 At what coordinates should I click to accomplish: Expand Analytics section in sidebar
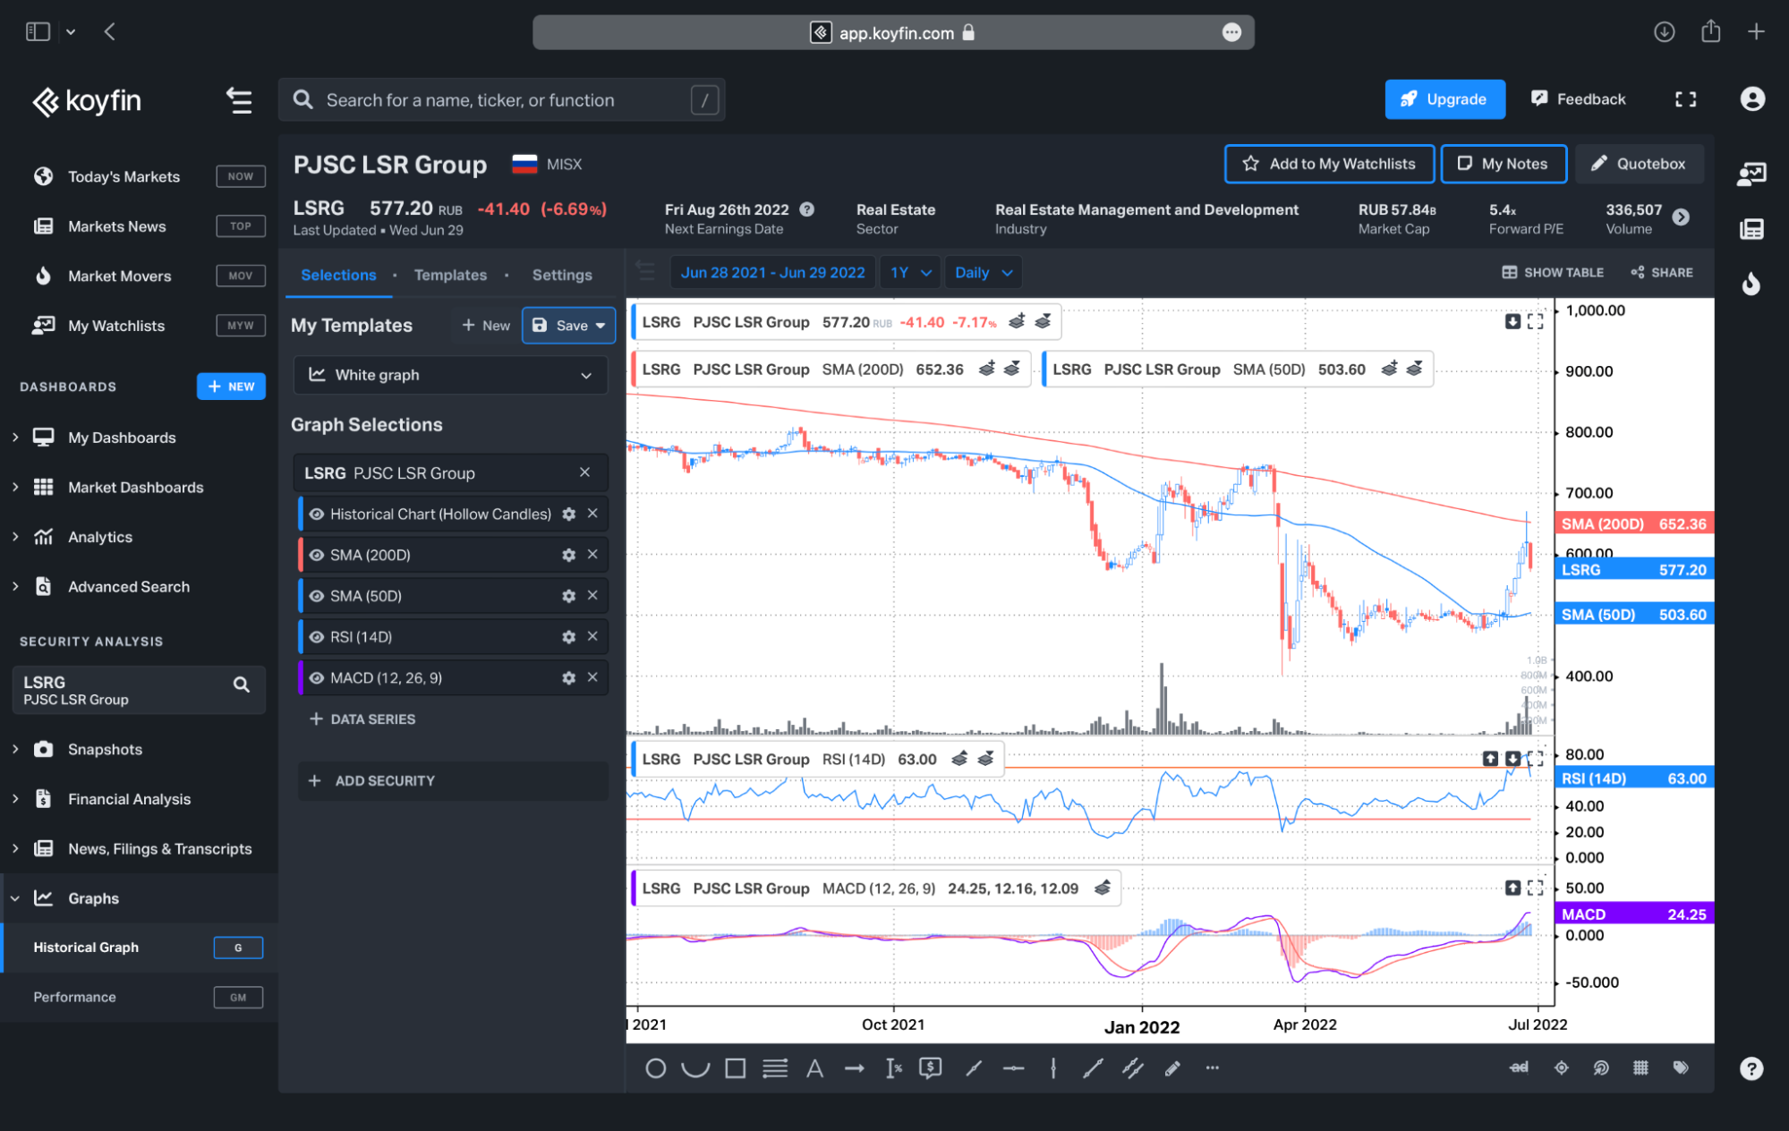tap(15, 537)
